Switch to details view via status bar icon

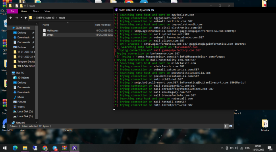pyautogui.click(x=226, y=126)
